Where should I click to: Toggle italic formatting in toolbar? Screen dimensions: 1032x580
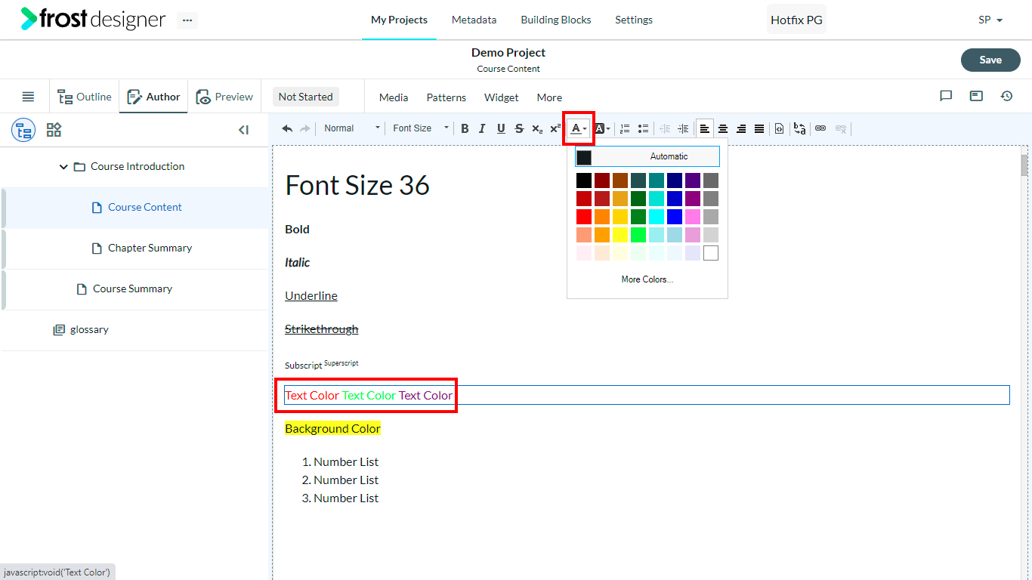pos(482,128)
